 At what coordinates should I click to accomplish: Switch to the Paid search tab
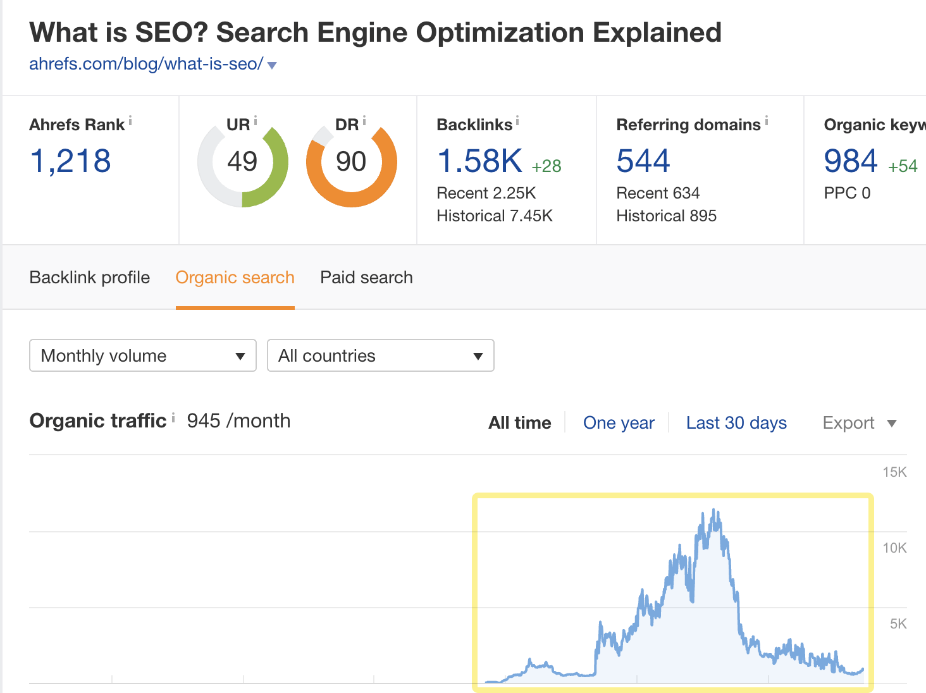tap(366, 277)
